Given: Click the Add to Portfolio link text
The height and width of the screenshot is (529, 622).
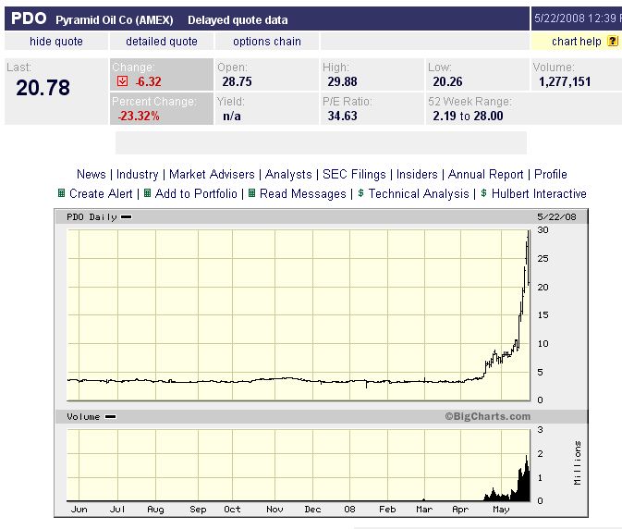Looking at the screenshot, I should click(x=196, y=193).
